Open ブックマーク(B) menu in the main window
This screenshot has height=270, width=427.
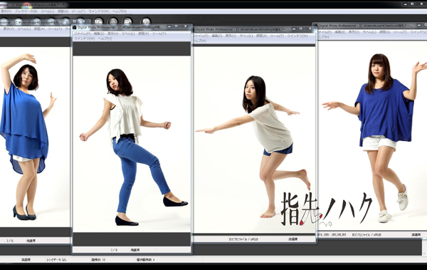pyautogui.click(x=26, y=11)
